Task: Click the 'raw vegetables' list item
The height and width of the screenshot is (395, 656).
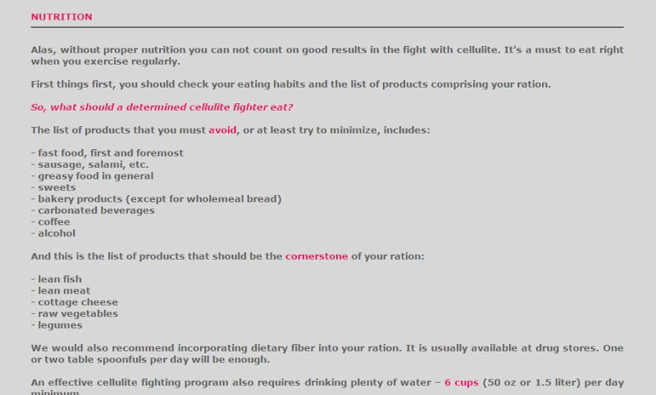Action: [75, 314]
